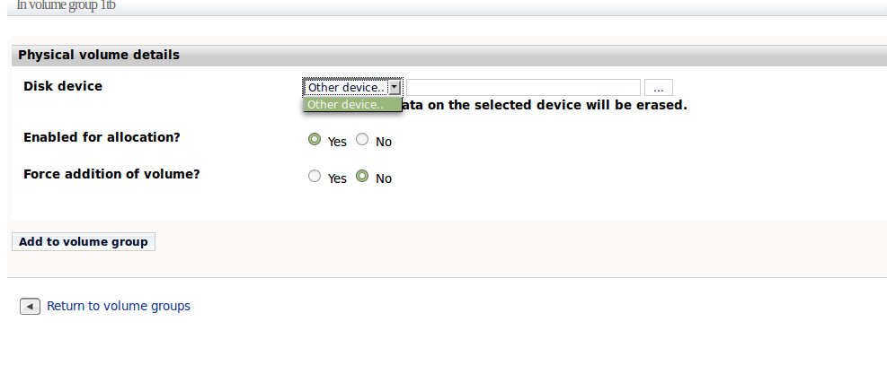Click the 'Physical volume details' section header
The image size is (887, 365).
(99, 56)
